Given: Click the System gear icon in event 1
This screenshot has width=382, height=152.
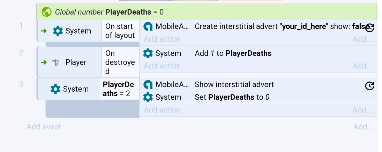Looking at the screenshot, I should (x=58, y=31).
